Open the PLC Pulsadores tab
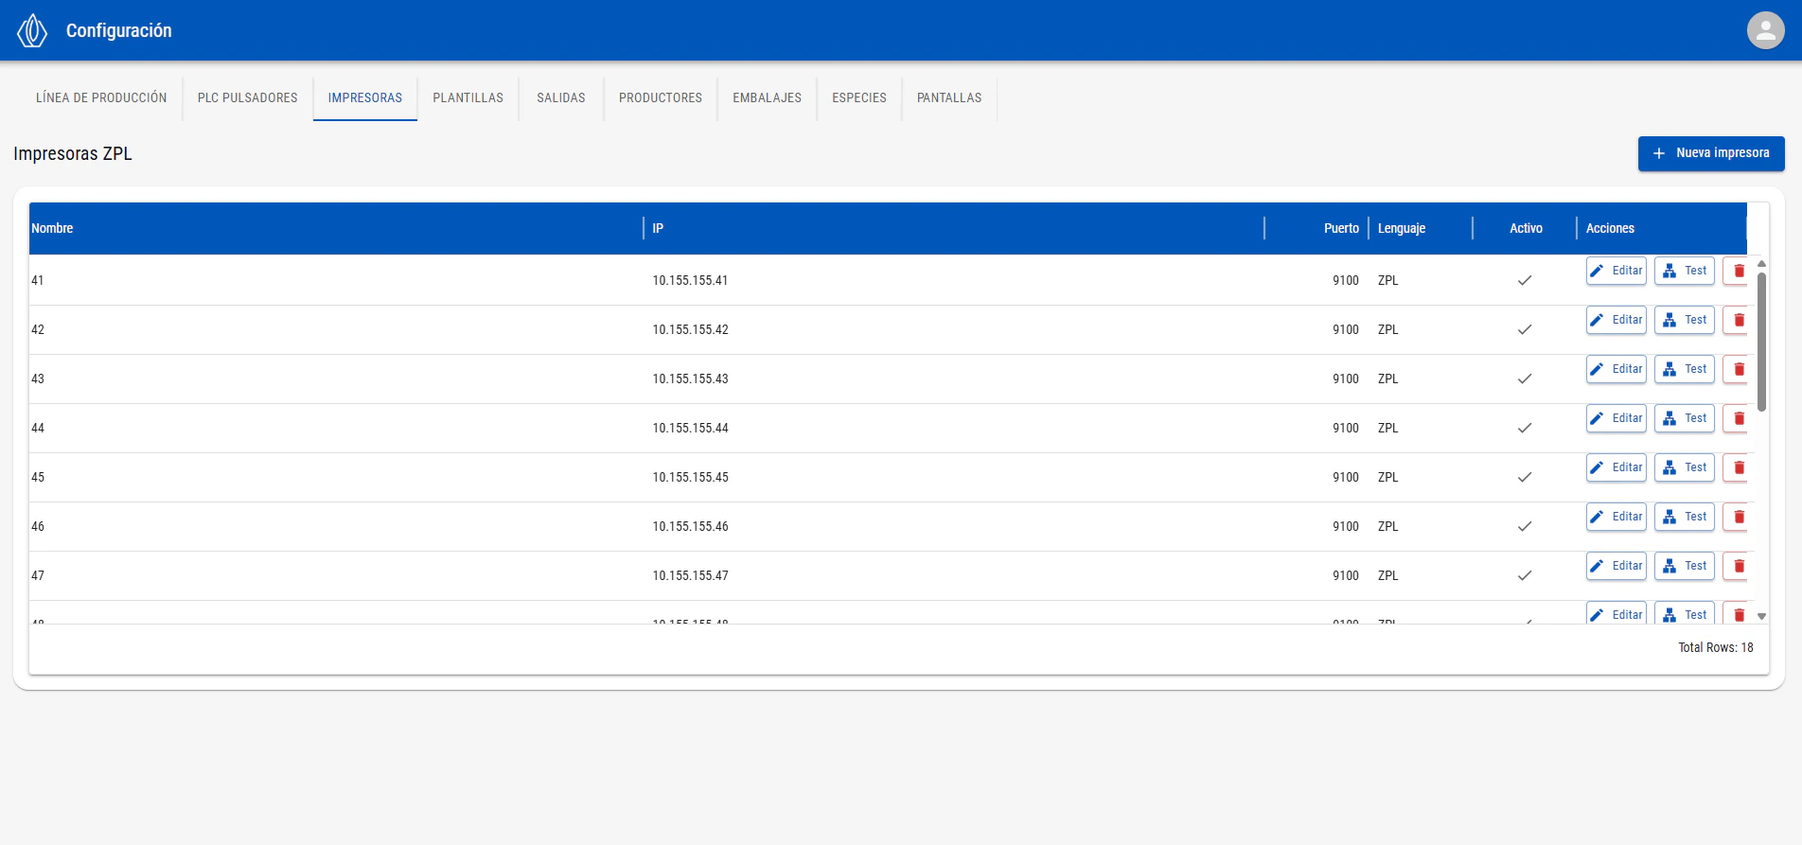The image size is (1802, 845). (248, 97)
